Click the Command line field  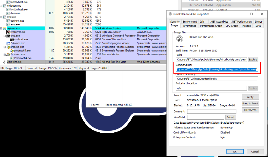click(x=217, y=69)
